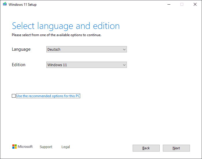Viewport: 202px width, 159px height.
Task: Click the 'Windows 11 Setup' title bar text
Action: click(x=23, y=5)
